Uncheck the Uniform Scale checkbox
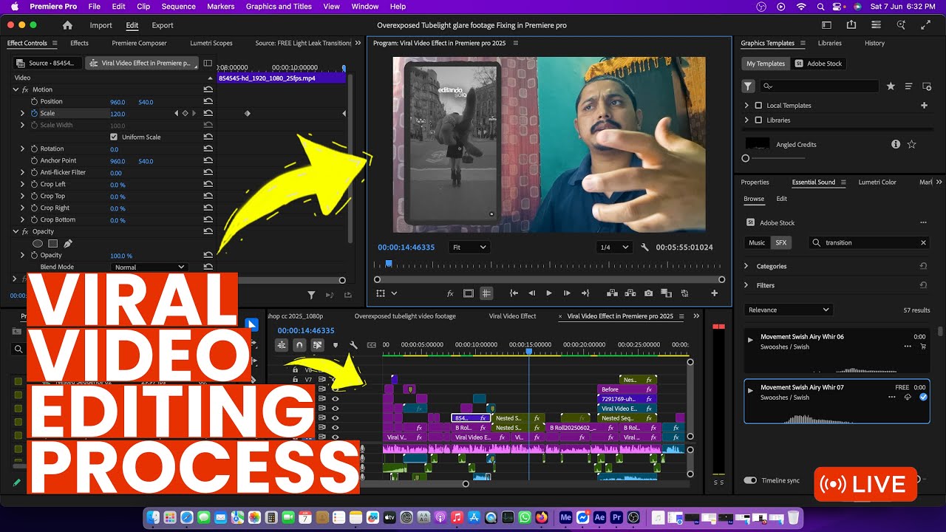Viewport: 946px width, 532px height. coord(114,137)
